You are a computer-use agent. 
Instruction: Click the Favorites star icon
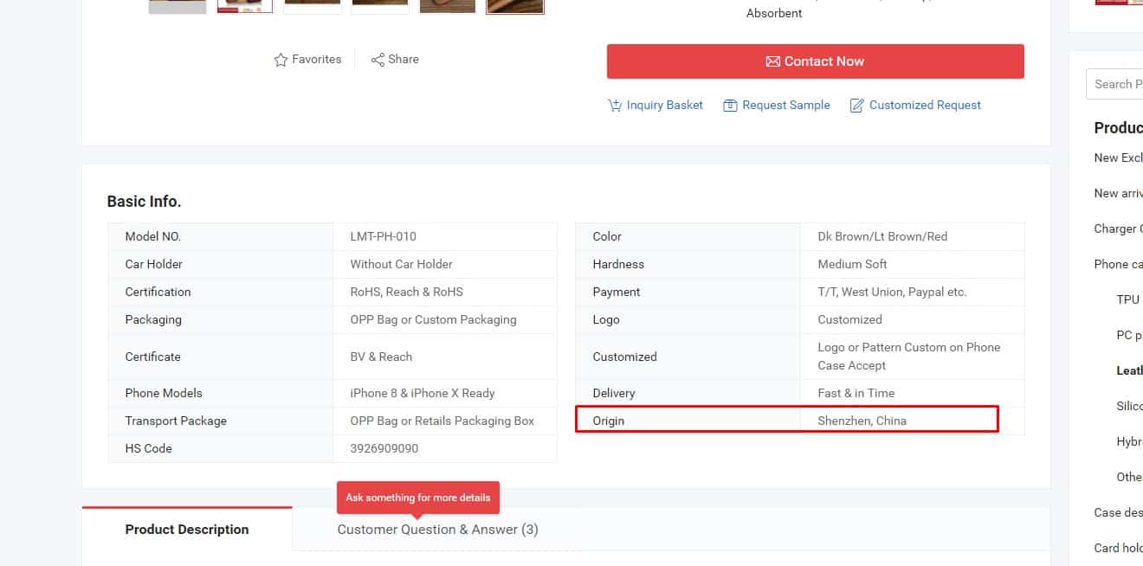coord(281,60)
